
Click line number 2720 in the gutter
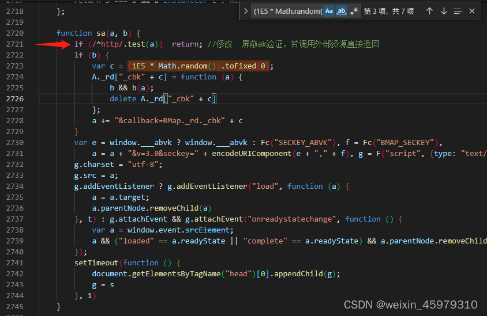15,33
